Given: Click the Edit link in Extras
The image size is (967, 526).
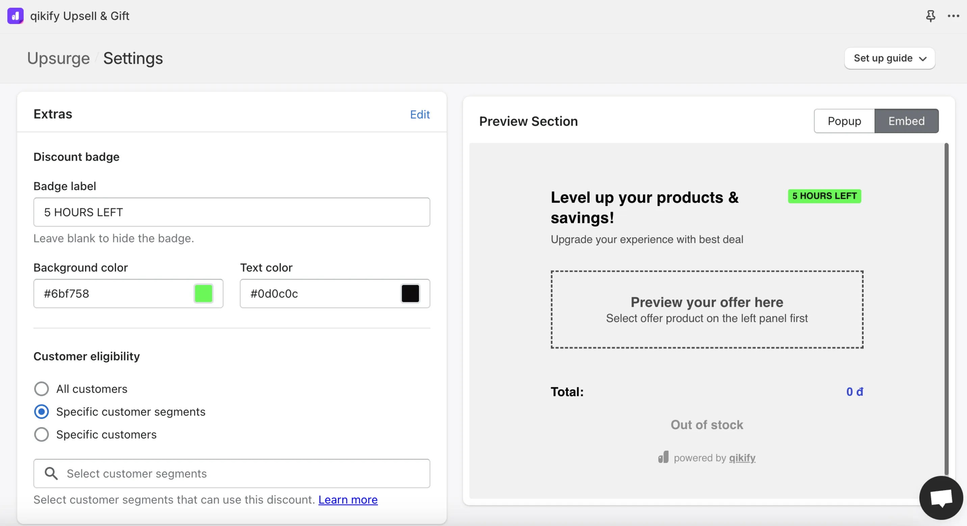Looking at the screenshot, I should point(420,114).
